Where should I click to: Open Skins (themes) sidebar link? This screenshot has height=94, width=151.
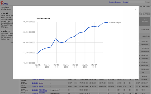pos(7,35)
